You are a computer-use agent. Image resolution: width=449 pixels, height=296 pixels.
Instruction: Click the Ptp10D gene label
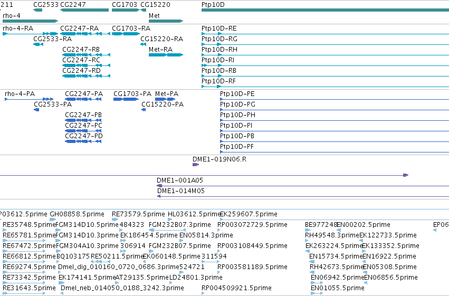pyautogui.click(x=213, y=5)
